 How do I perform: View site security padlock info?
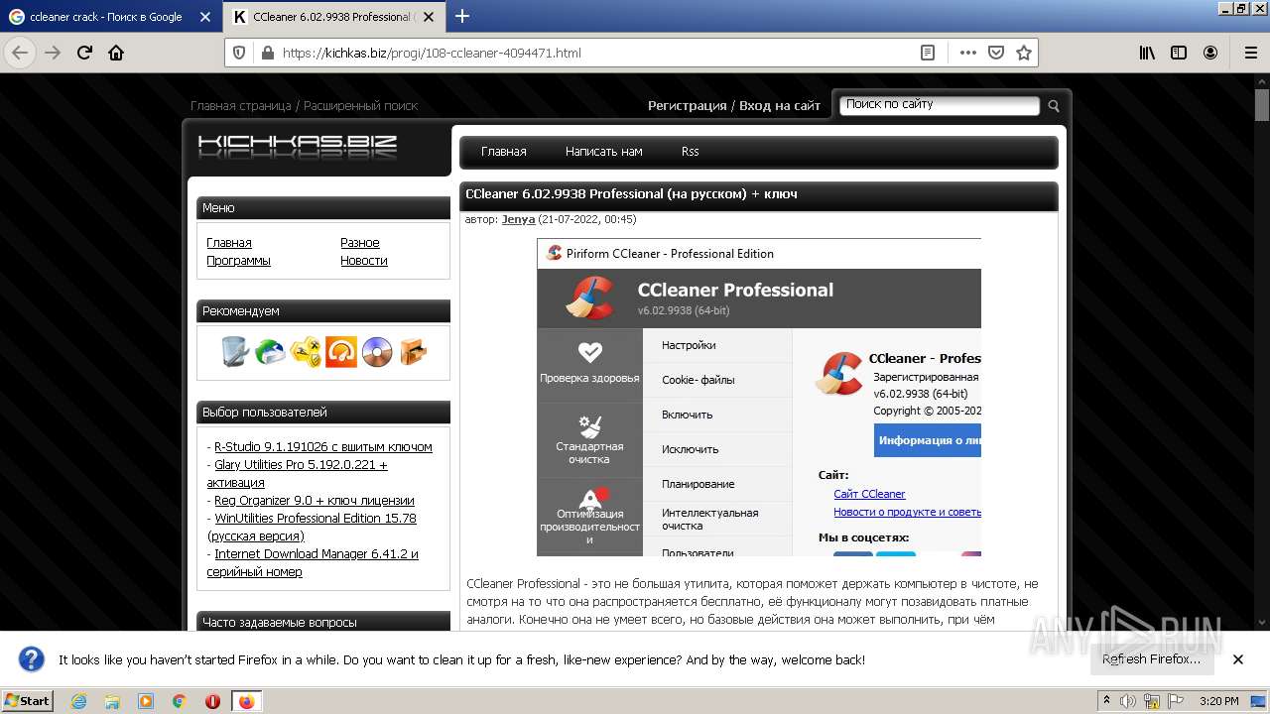tap(266, 53)
